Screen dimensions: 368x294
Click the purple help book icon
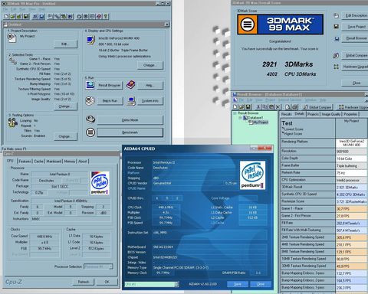(x=130, y=85)
